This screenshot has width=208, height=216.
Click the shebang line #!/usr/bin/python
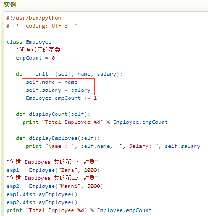34,18
